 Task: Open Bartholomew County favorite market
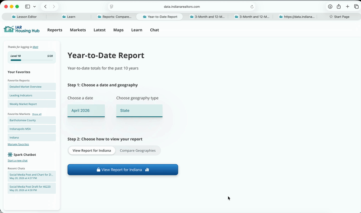click(x=32, y=120)
